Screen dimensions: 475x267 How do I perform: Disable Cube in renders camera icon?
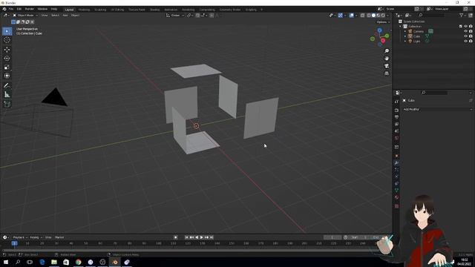click(x=471, y=36)
